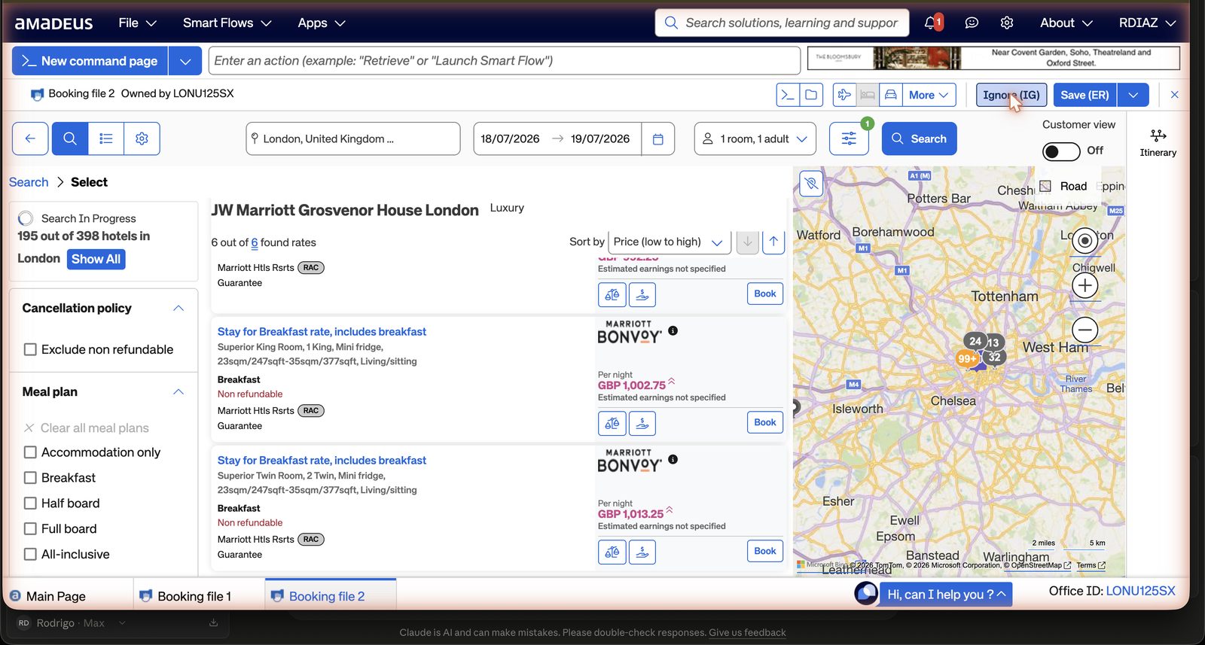Click the London destination field
1205x645 pixels.
click(353, 139)
